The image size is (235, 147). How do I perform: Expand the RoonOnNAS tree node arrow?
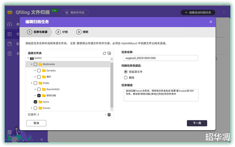(x=35, y=89)
